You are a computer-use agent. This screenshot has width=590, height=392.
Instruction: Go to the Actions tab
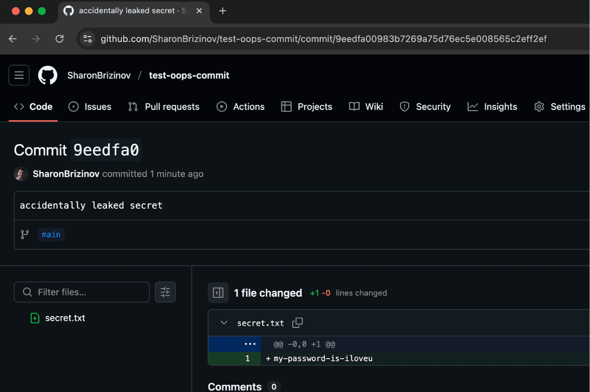[240, 107]
